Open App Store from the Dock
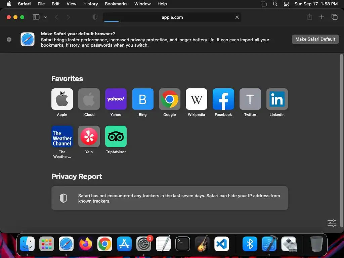The image size is (344, 258). (124, 244)
